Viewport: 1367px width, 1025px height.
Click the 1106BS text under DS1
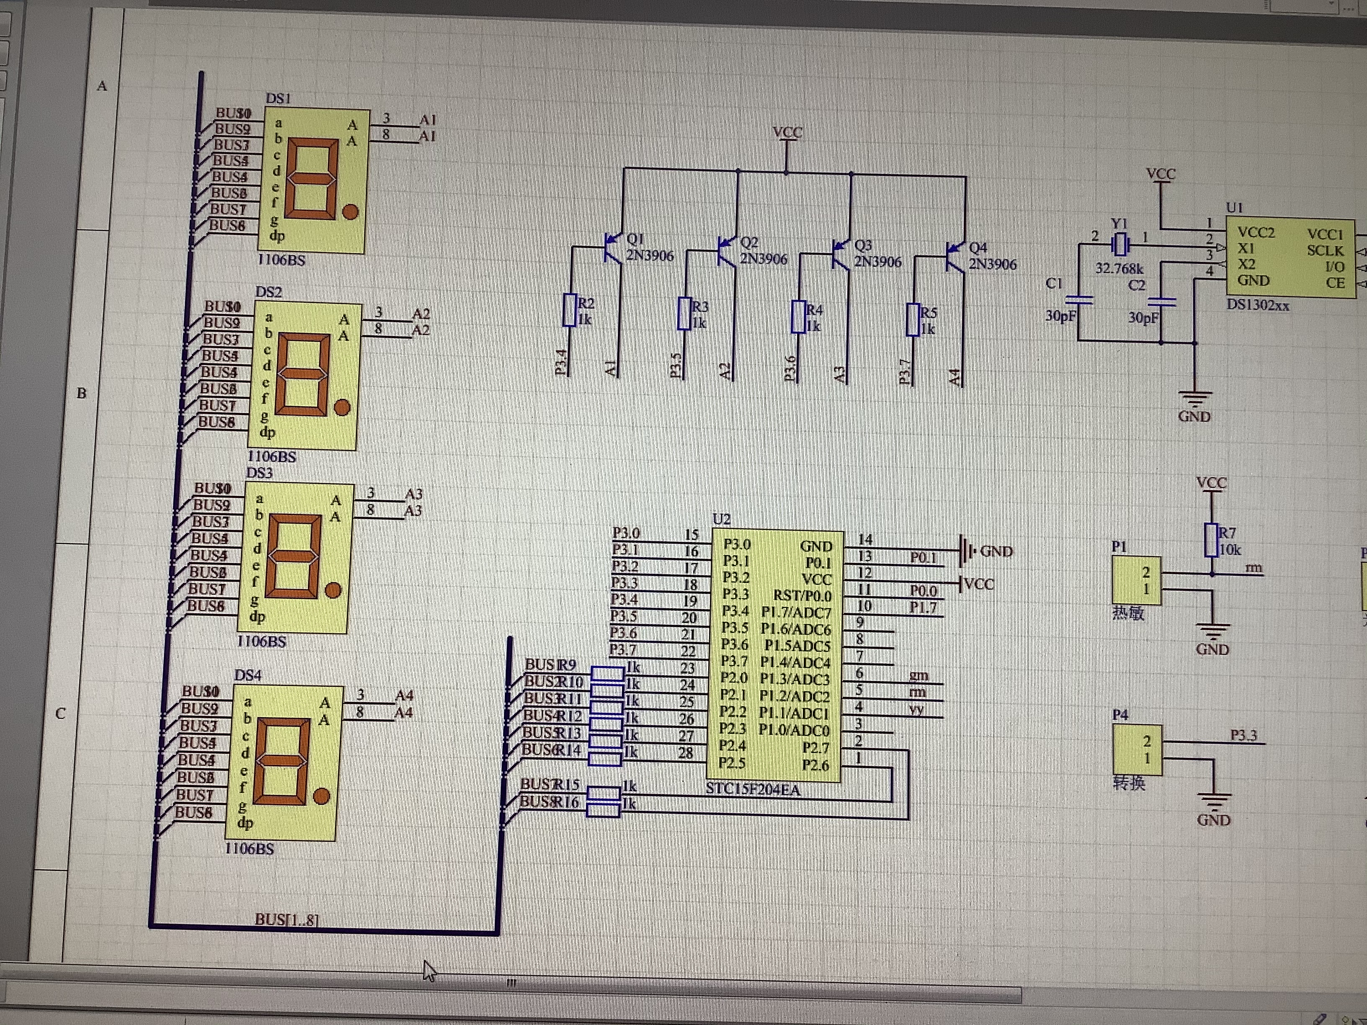(x=281, y=260)
